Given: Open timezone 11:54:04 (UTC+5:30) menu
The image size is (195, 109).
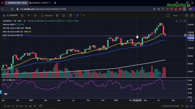Looking at the screenshot, I should pos(170,106).
